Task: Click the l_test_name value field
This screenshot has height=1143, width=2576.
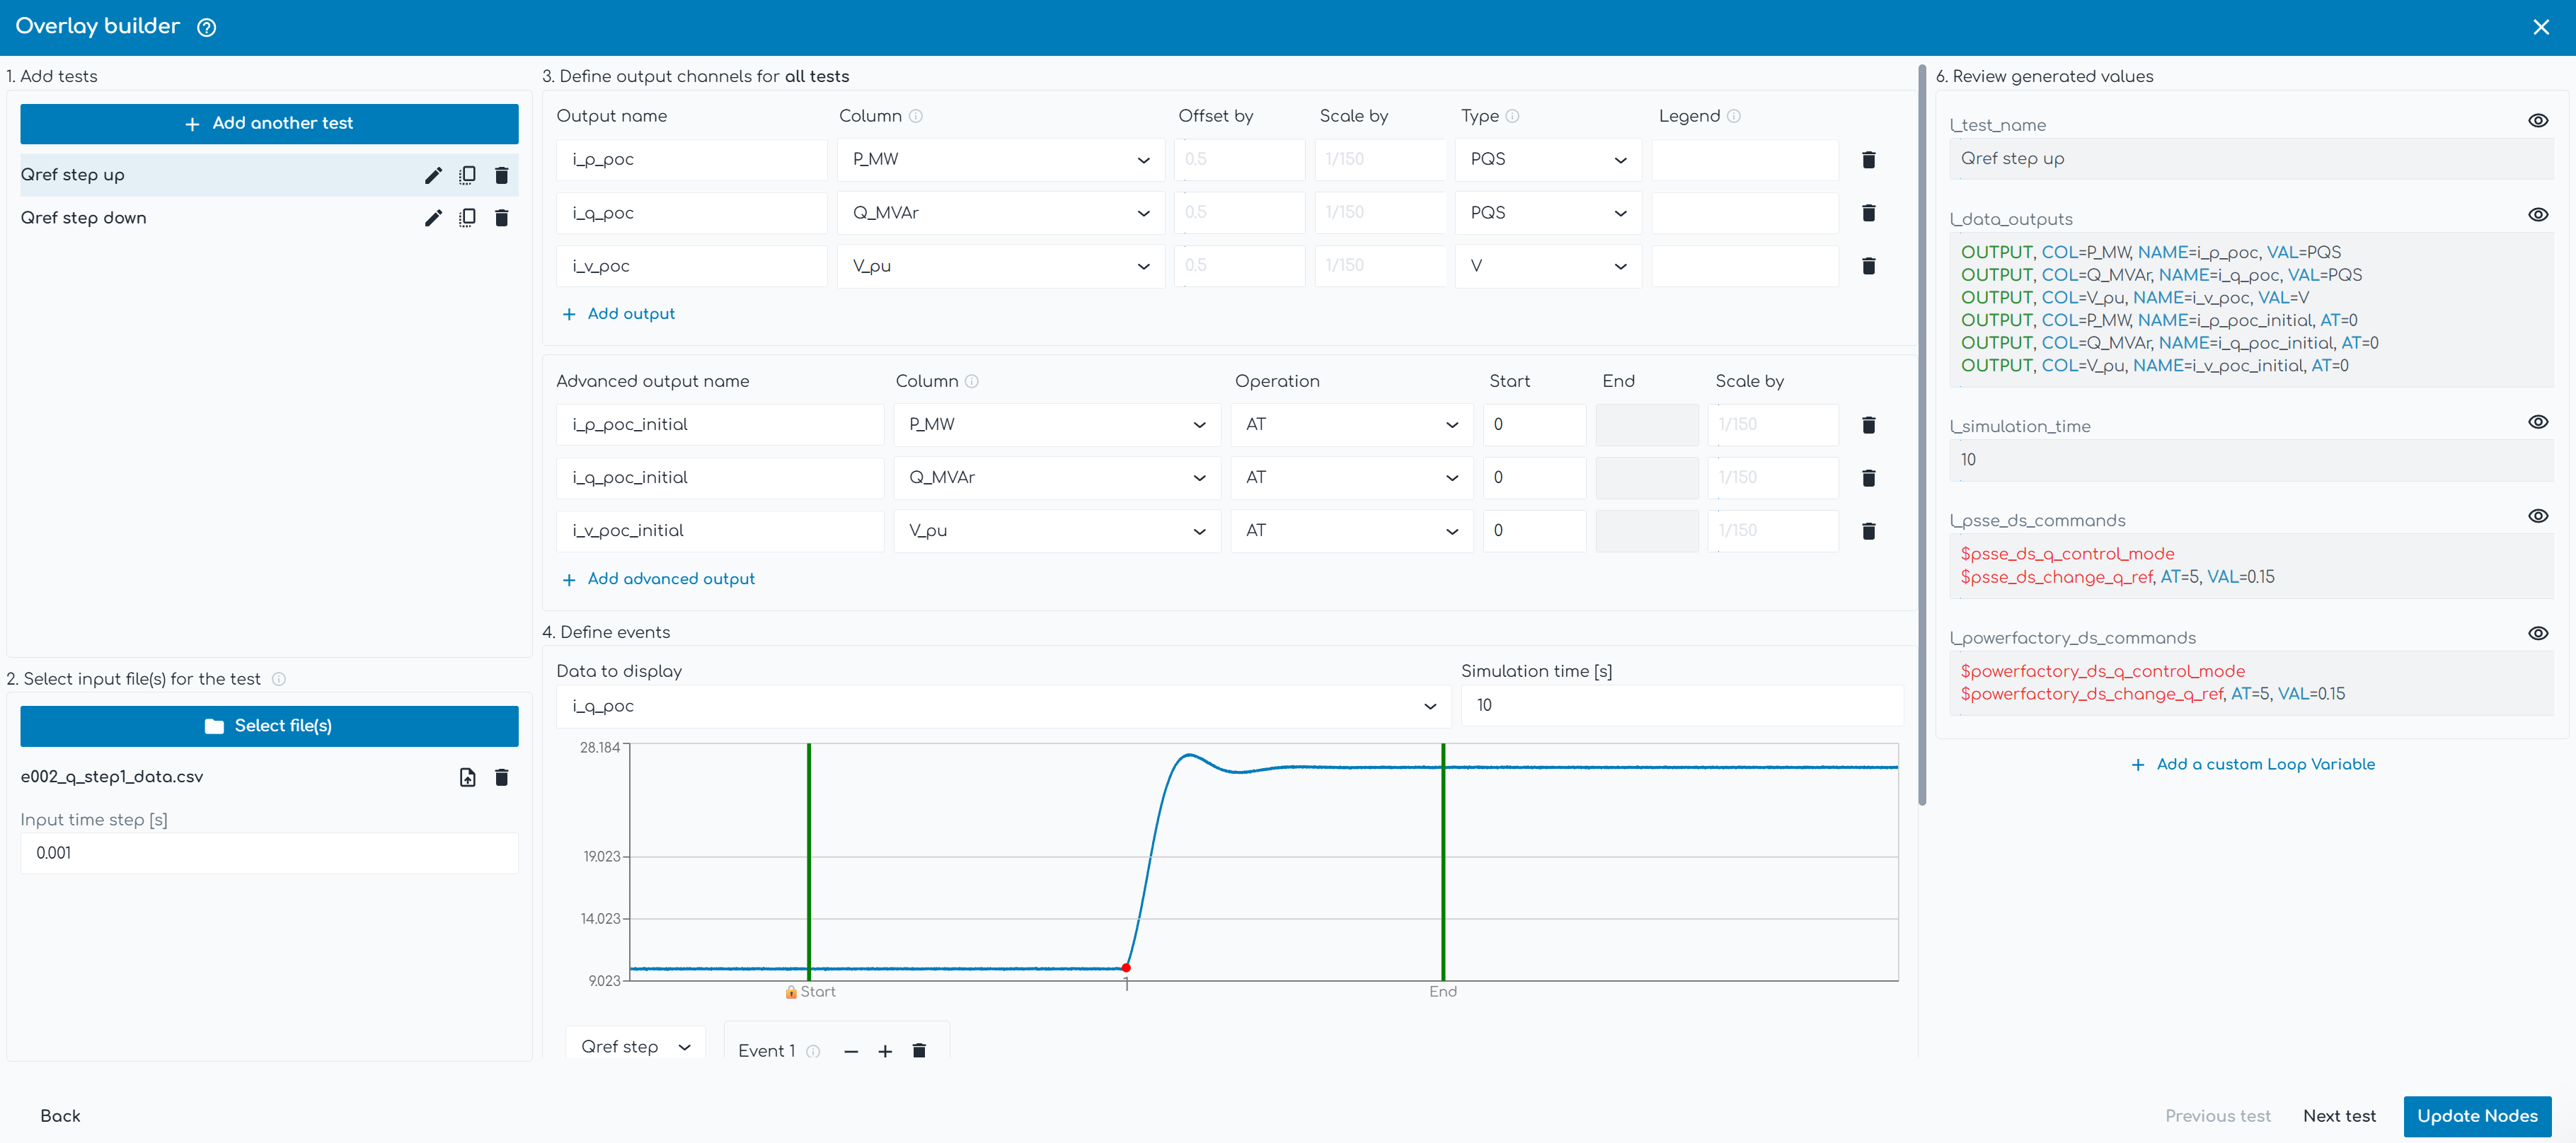Action: [2251, 159]
